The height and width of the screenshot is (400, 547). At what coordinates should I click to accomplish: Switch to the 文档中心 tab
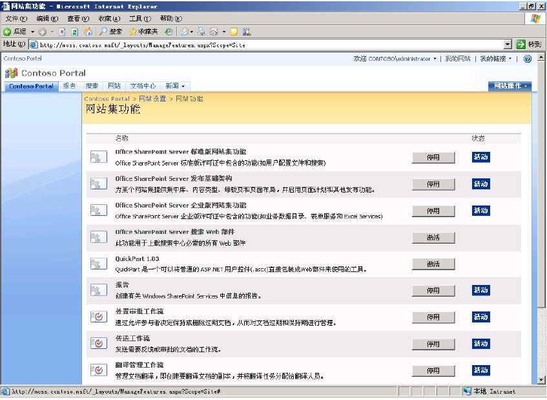coord(143,86)
